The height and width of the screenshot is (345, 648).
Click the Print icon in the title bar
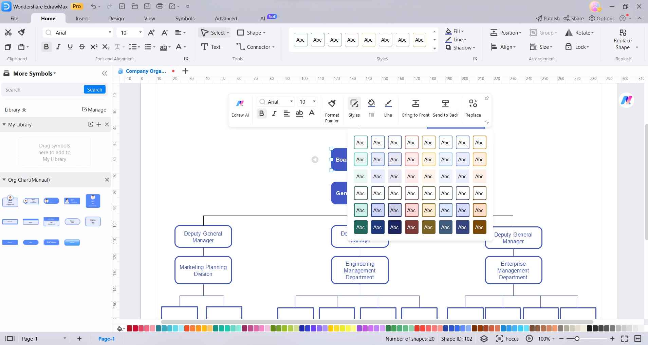160,6
